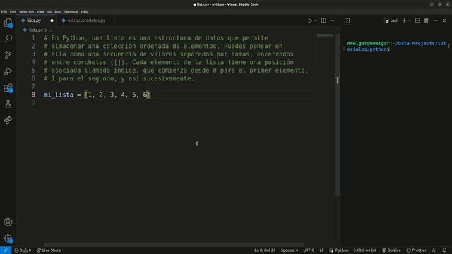Viewport: 452px width, 254px height.
Task: Open the View menu
Action: click(x=41, y=12)
